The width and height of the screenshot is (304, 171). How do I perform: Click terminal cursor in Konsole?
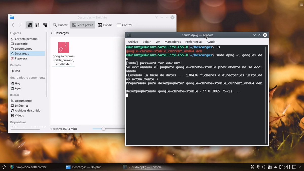pyautogui.click(x=127, y=96)
